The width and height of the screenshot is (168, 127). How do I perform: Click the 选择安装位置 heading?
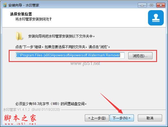pyautogui.click(x=21, y=14)
